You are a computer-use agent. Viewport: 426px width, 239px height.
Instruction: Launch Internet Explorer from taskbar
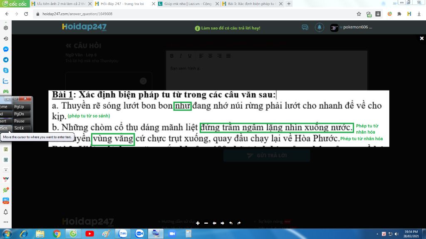point(24,234)
